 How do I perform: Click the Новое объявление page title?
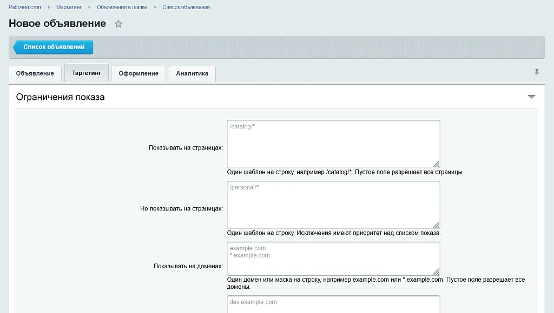(57, 23)
